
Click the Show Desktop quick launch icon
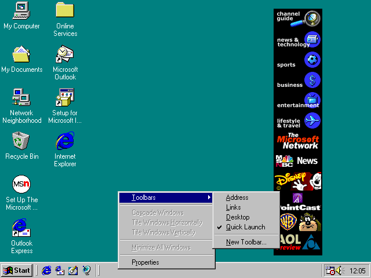pos(73,270)
